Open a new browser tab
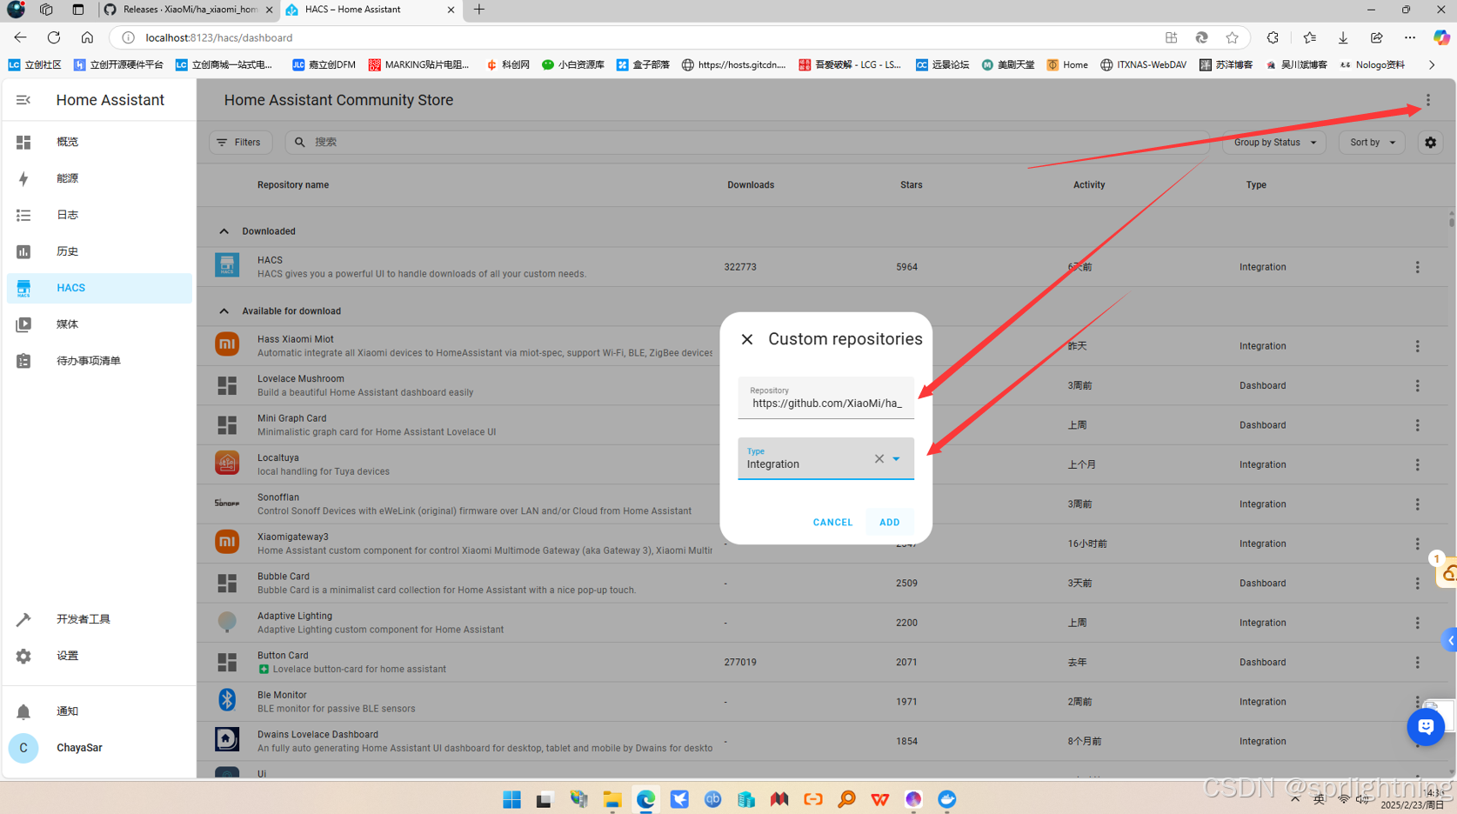This screenshot has height=814, width=1457. click(479, 10)
